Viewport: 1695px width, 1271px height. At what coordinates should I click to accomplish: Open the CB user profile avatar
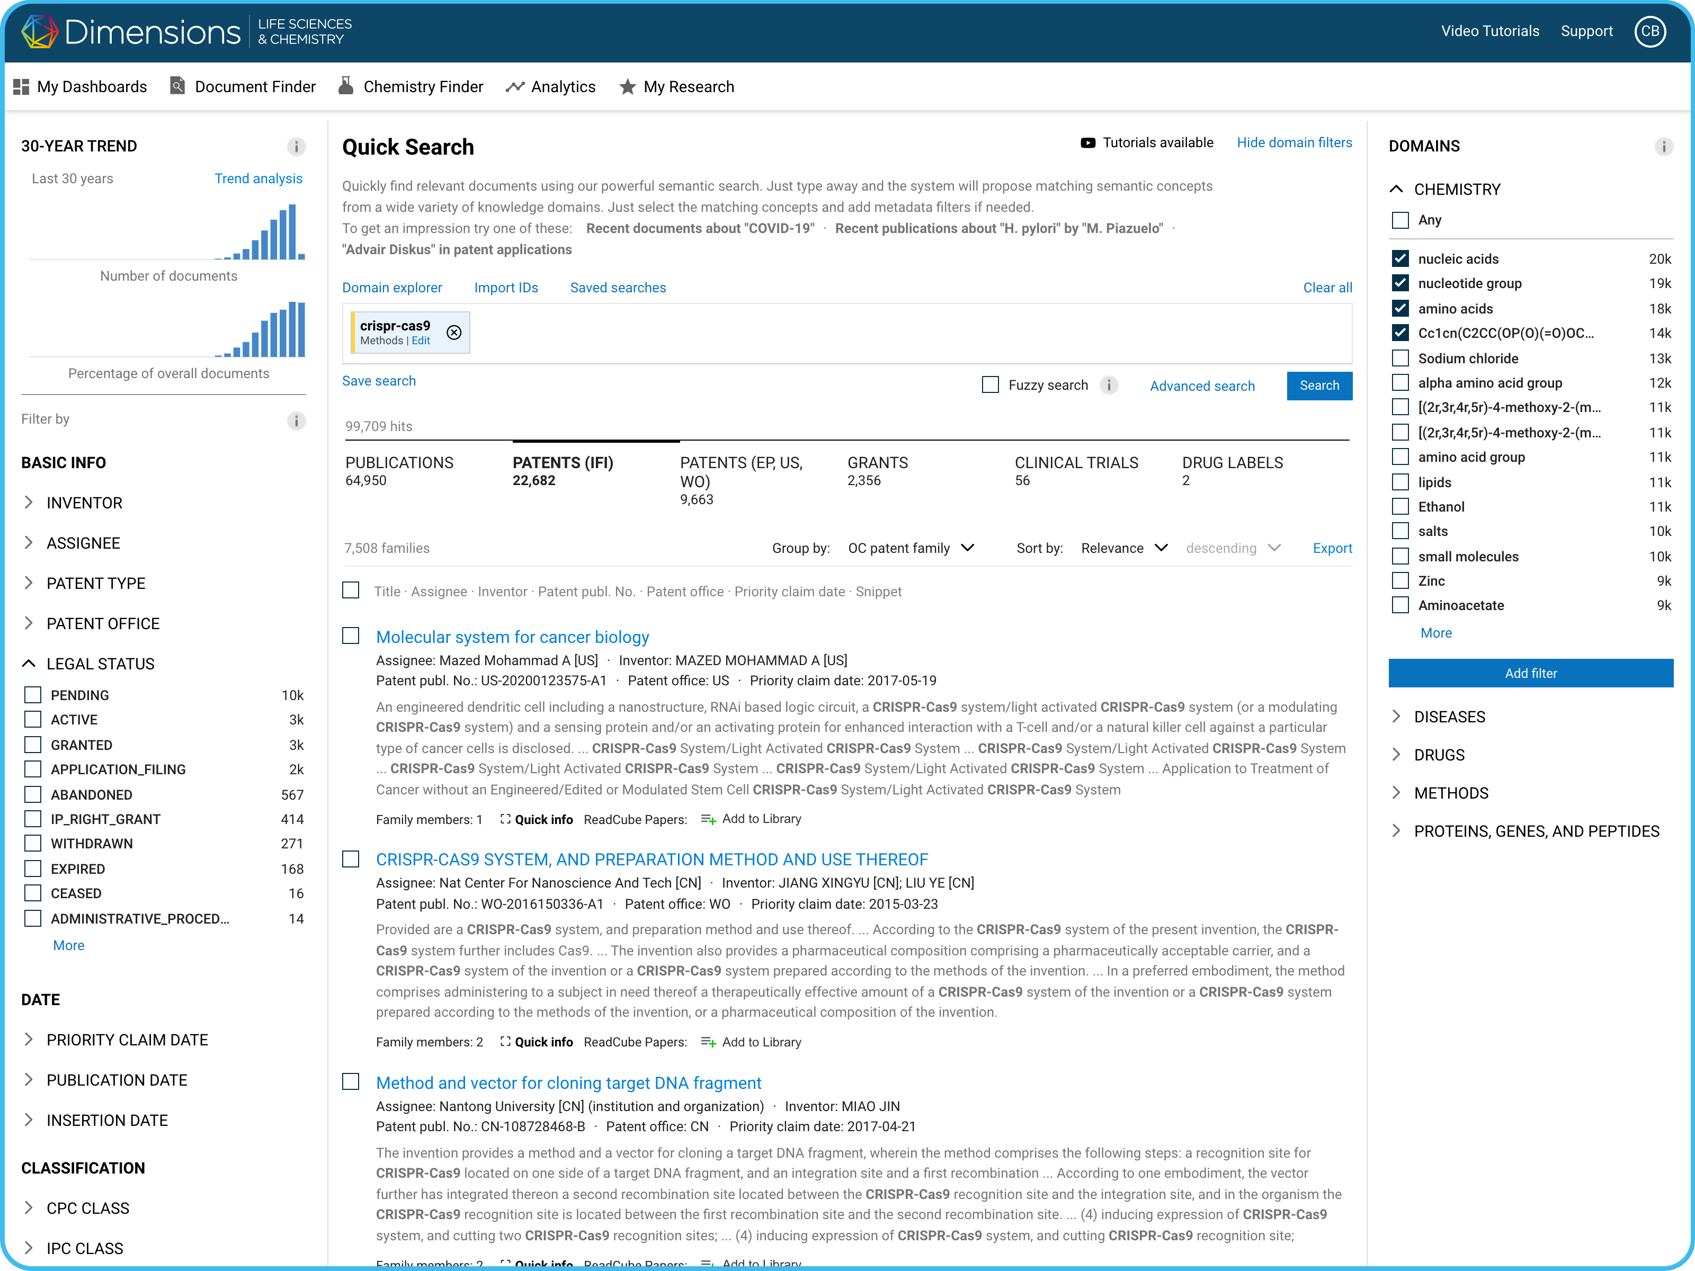coord(1650,31)
